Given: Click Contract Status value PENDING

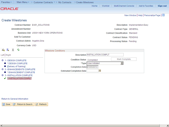Looking at the screenshot, I should click(x=133, y=37).
